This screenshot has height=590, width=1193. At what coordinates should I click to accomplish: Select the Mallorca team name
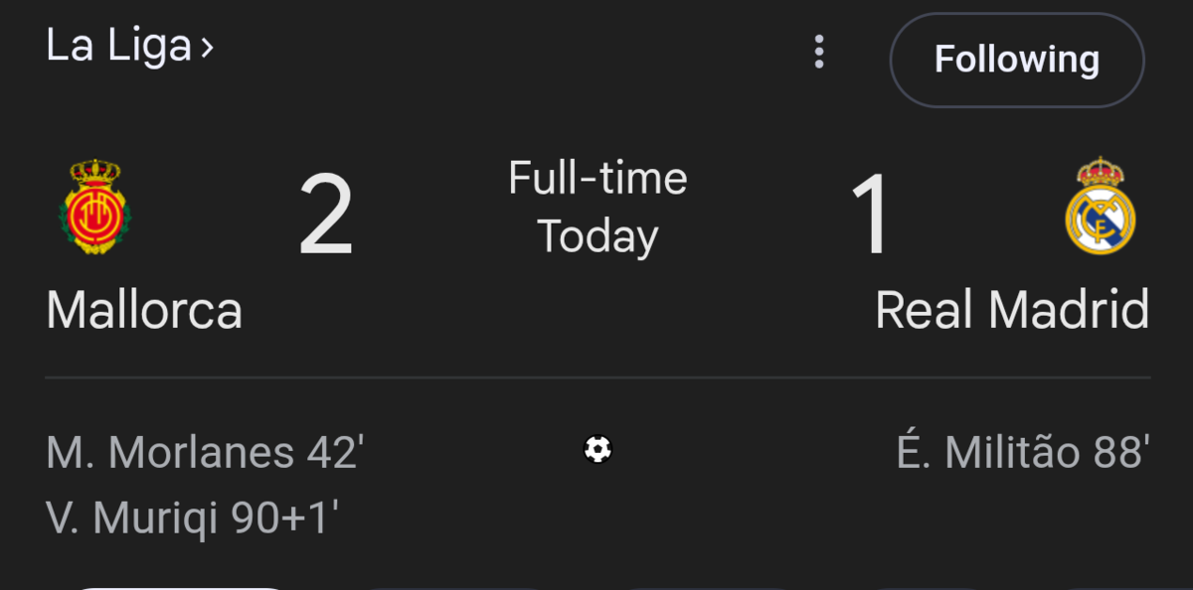tap(144, 310)
